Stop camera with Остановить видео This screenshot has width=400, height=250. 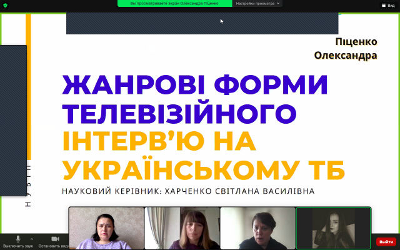[x=54, y=242]
